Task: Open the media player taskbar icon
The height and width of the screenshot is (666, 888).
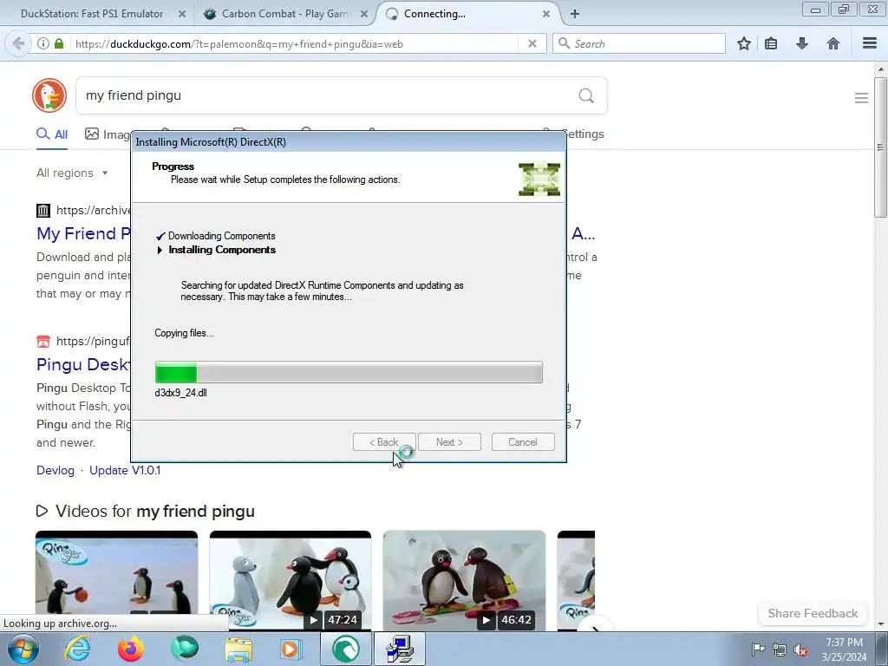Action: tap(292, 649)
